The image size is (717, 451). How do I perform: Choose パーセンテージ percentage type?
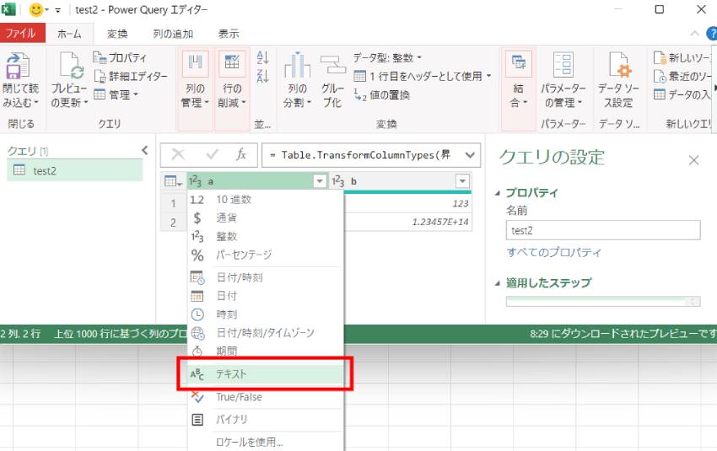pyautogui.click(x=265, y=255)
